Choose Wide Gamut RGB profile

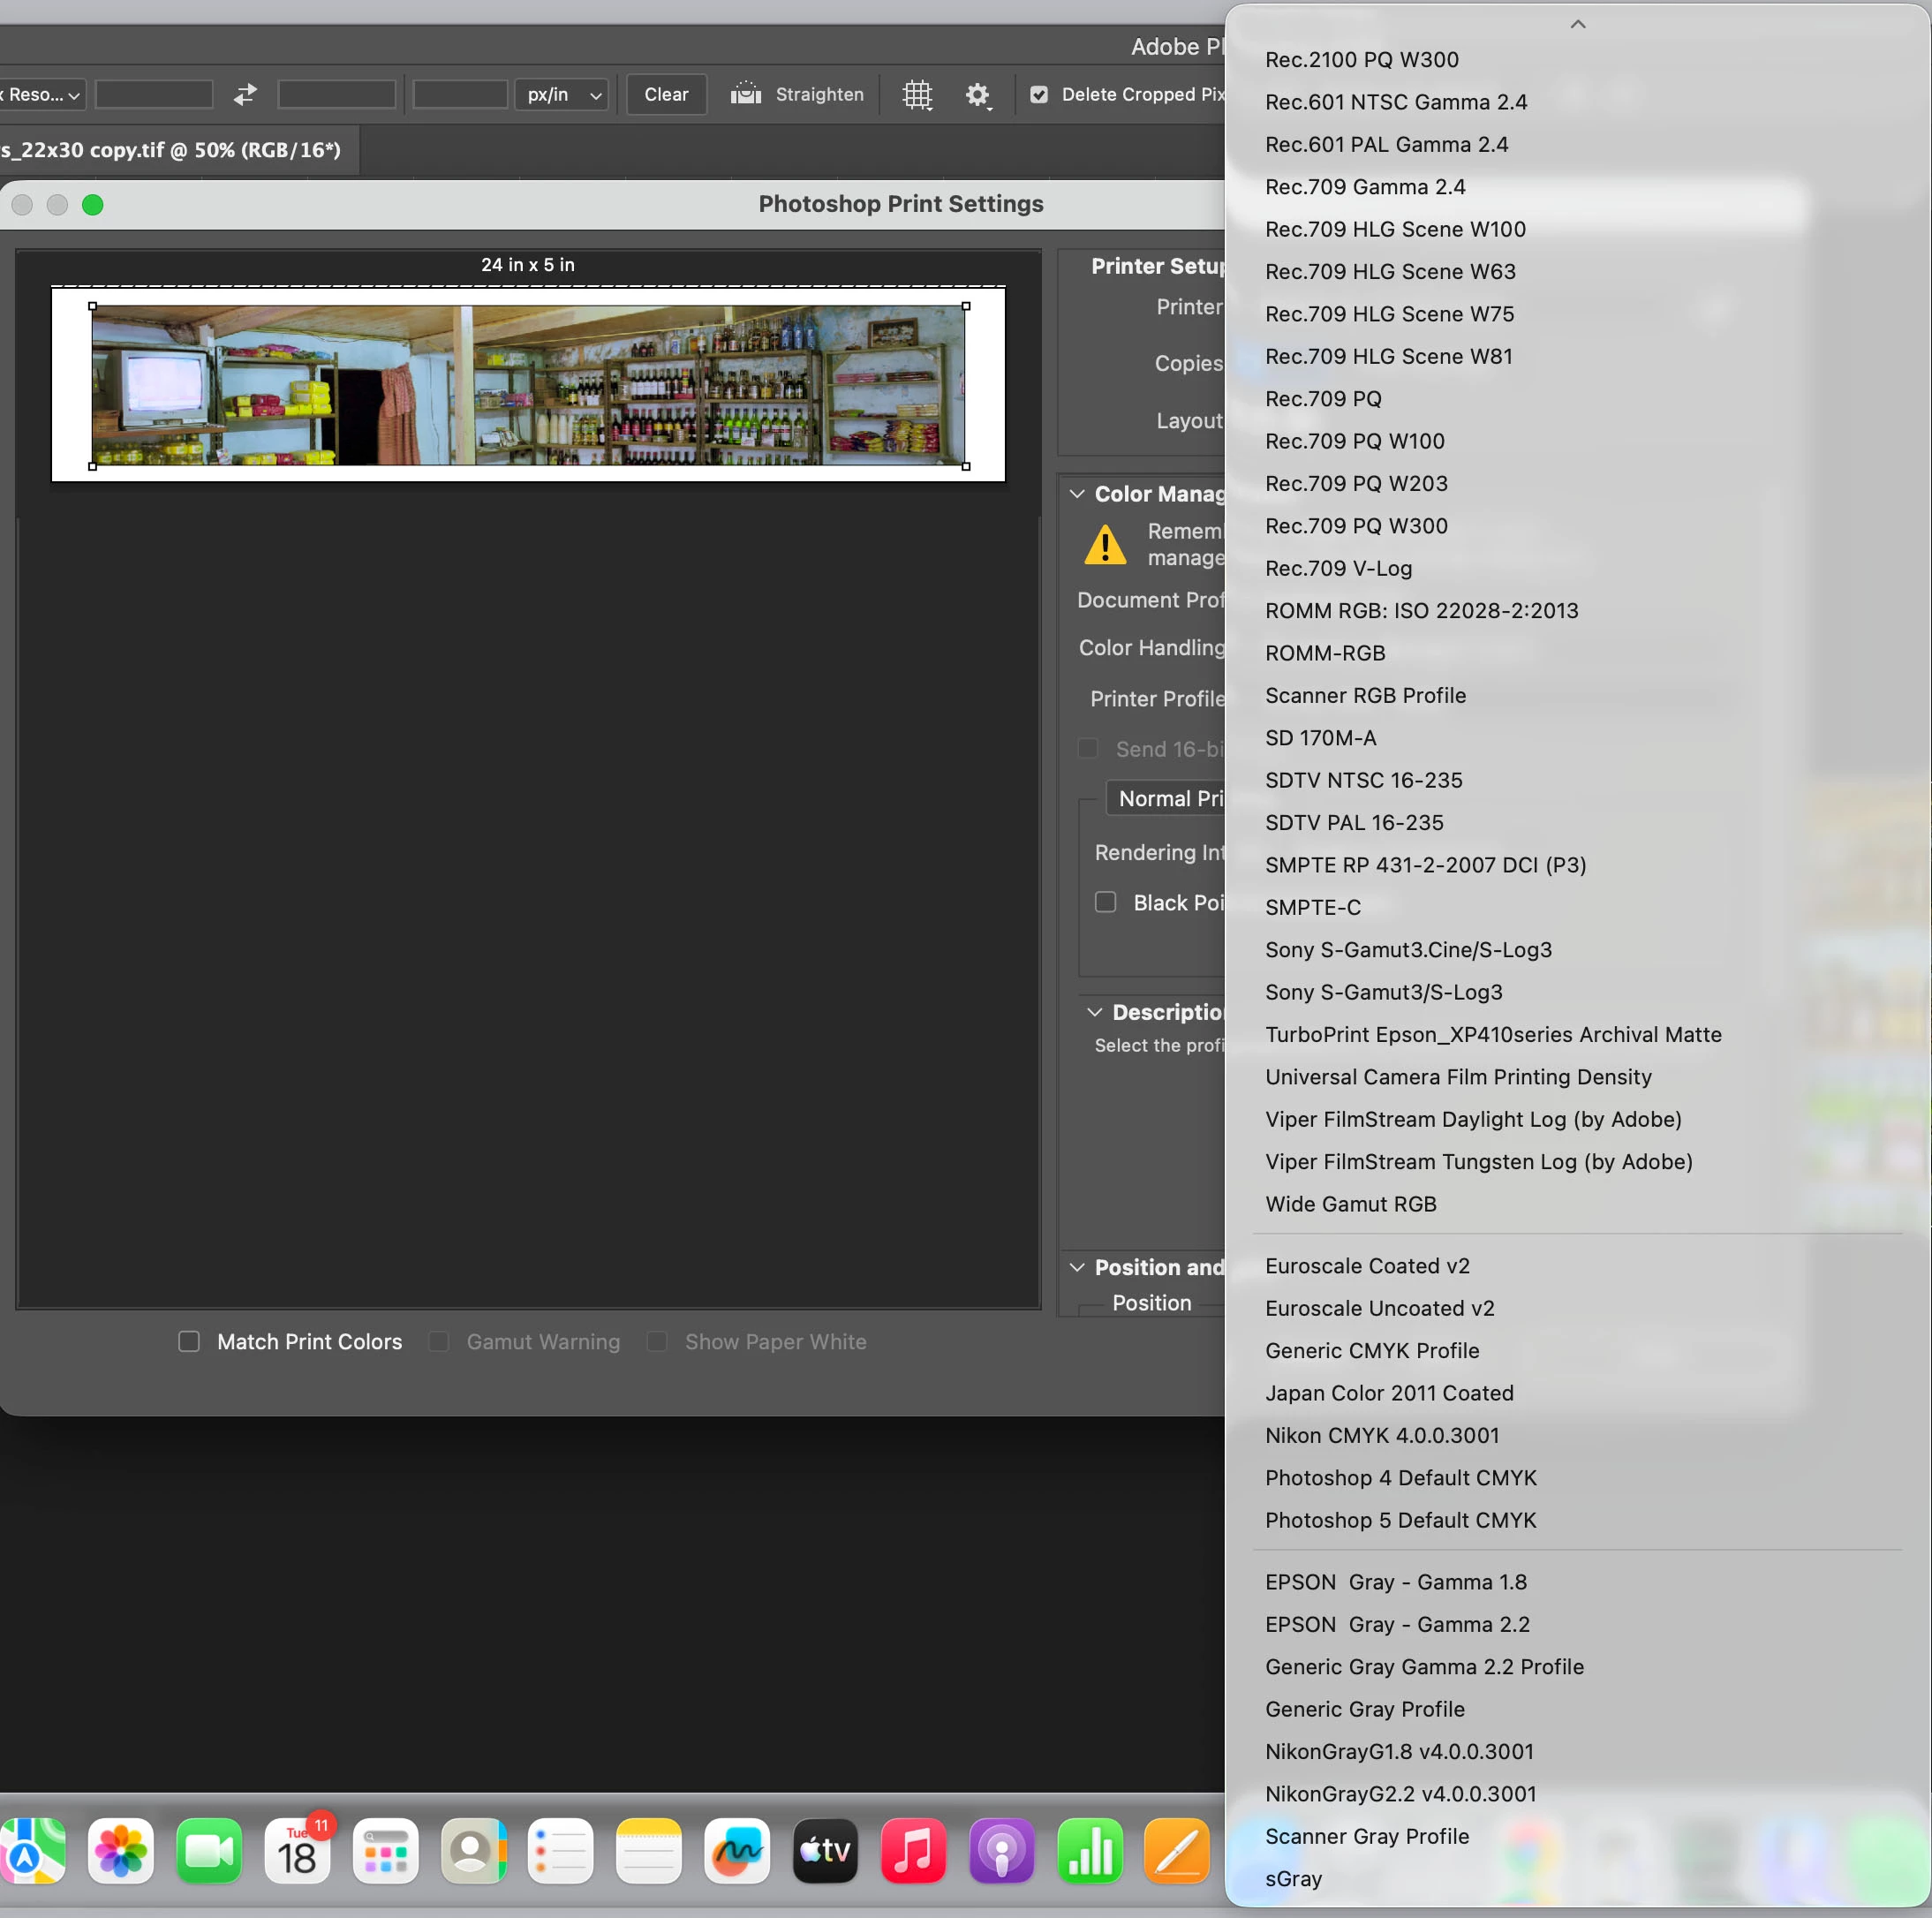1350,1204
